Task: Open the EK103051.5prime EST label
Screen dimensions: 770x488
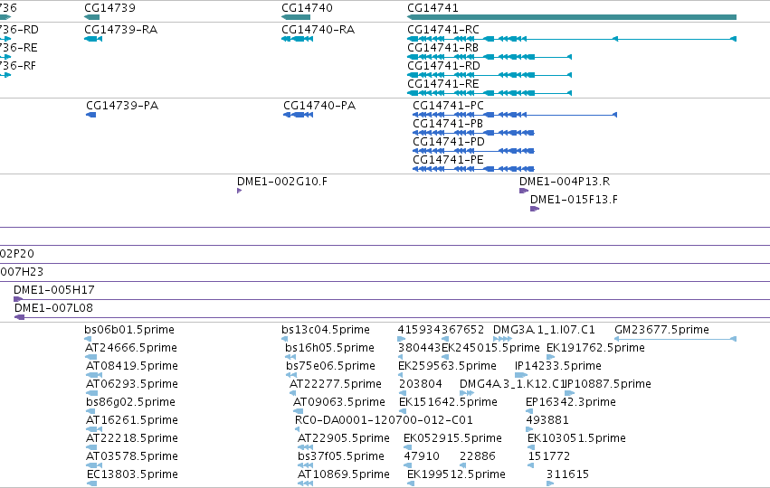Action: click(576, 438)
